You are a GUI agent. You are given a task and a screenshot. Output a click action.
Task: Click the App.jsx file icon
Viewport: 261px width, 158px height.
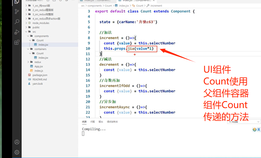click(32, 66)
